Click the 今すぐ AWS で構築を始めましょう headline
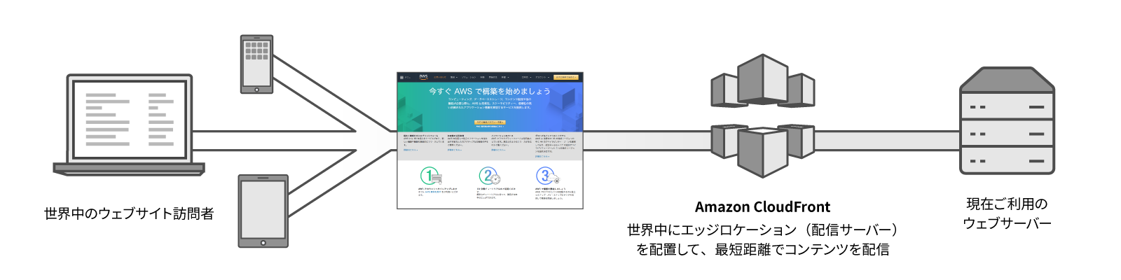Viewport: 1121px width, 280px height. click(490, 91)
